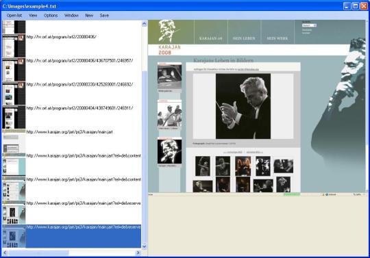The image size is (370, 258).
Task: Open the 'Open list' menu
Action: point(14,16)
